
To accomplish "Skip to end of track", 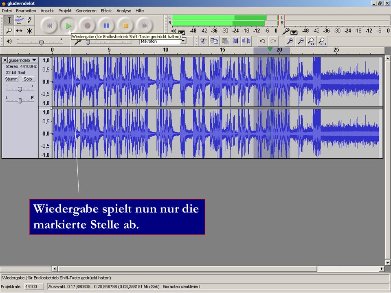I will click(145, 25).
